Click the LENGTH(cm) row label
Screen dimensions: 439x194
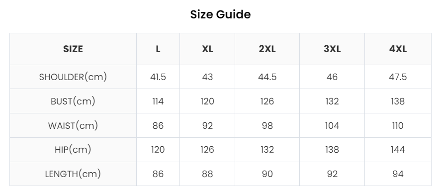(73, 174)
